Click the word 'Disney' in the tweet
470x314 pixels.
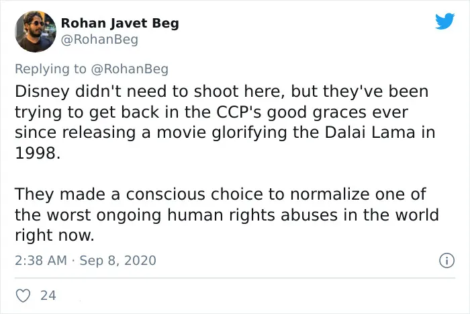(42, 91)
